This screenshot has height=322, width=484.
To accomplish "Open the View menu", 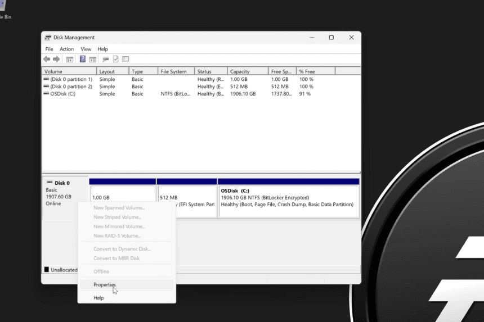I will pos(86,49).
